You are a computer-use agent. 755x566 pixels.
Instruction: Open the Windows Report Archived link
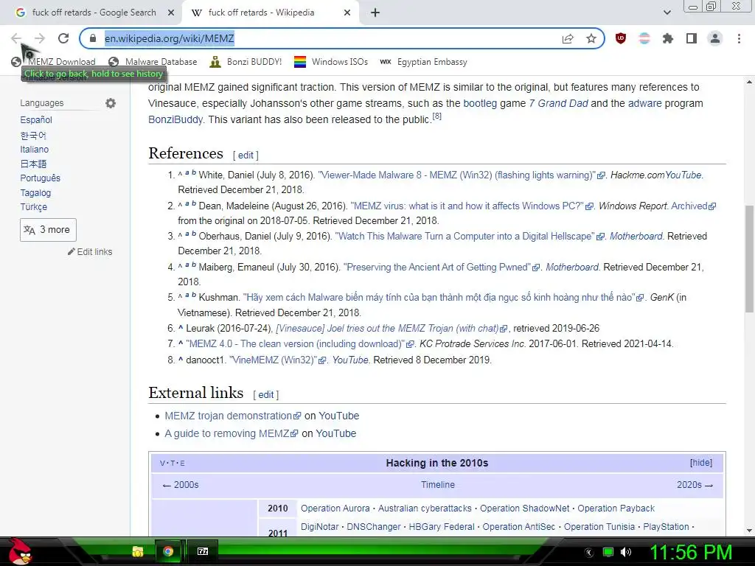coord(693,206)
